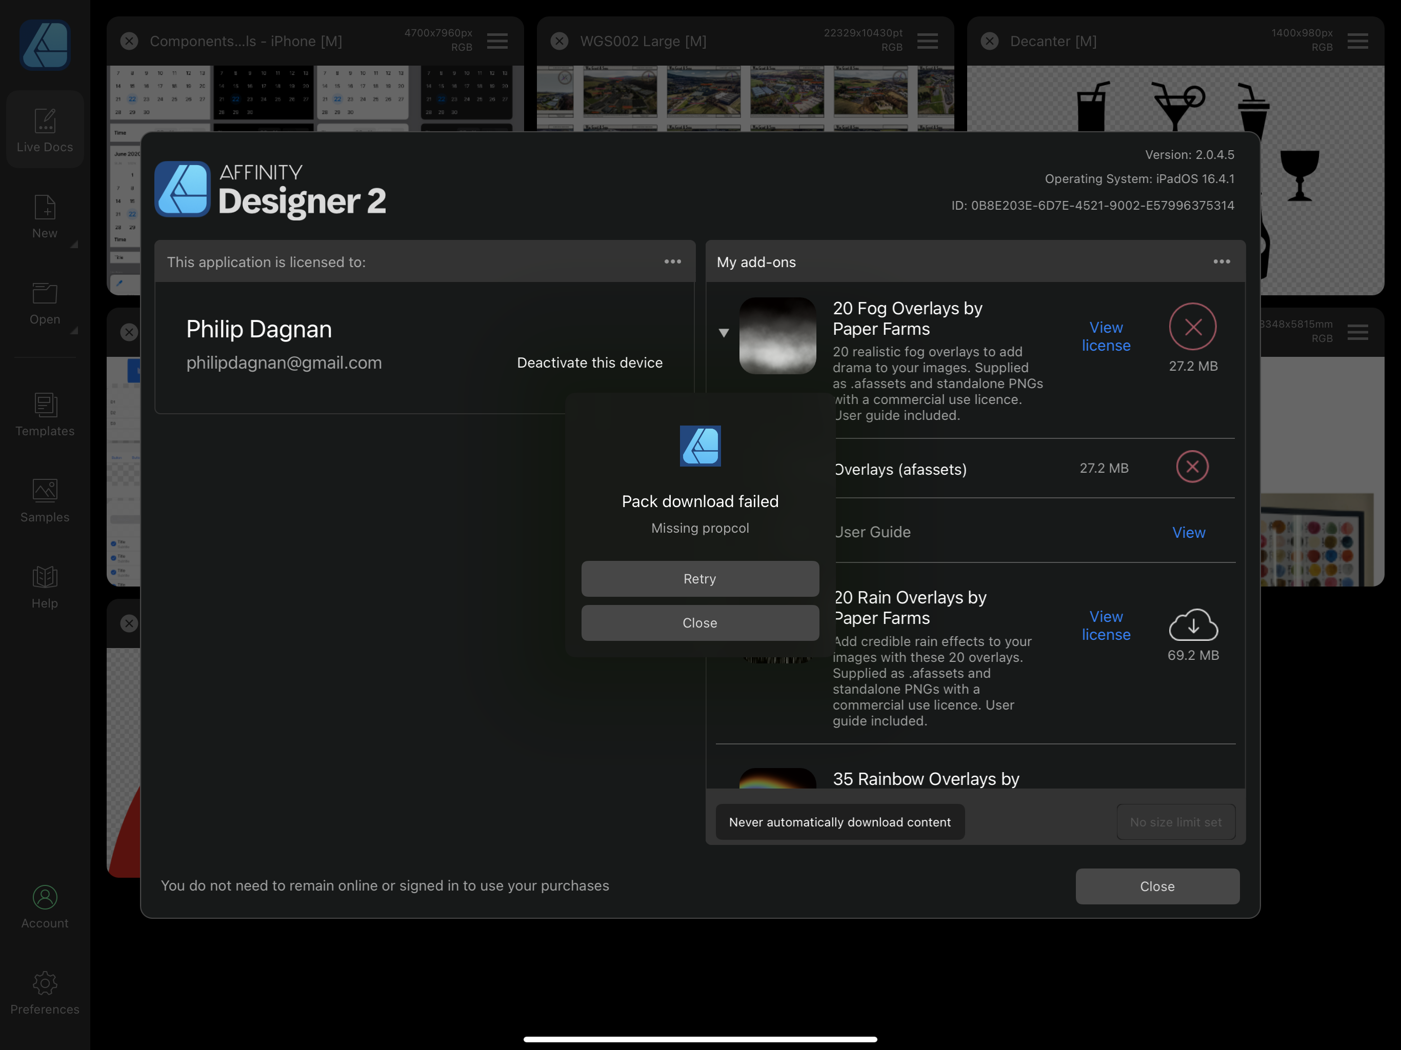1401x1050 pixels.
Task: Click Deactivate this device
Action: tap(589, 363)
